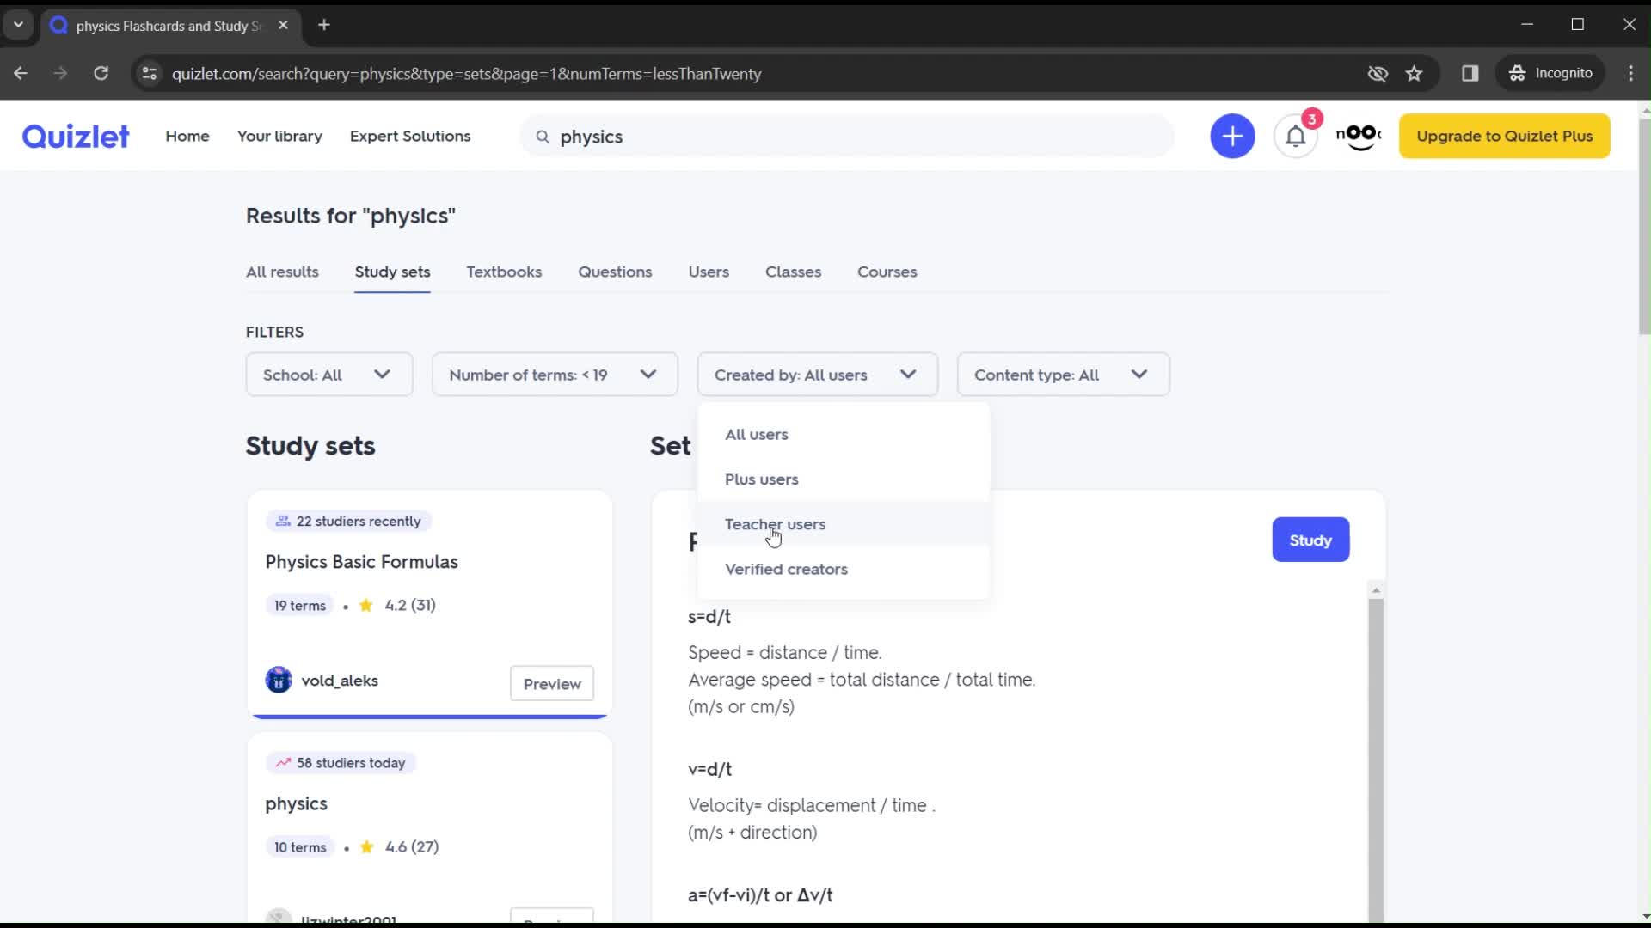1651x928 pixels.
Task: Switch to Study sets tab
Action: click(392, 272)
